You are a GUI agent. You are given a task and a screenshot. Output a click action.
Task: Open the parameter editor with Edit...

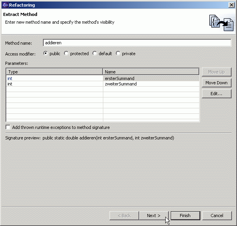[x=216, y=94]
